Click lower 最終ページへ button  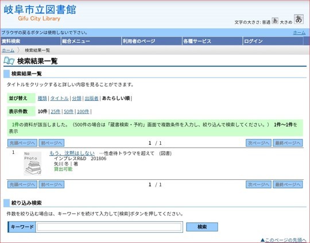point(288,184)
